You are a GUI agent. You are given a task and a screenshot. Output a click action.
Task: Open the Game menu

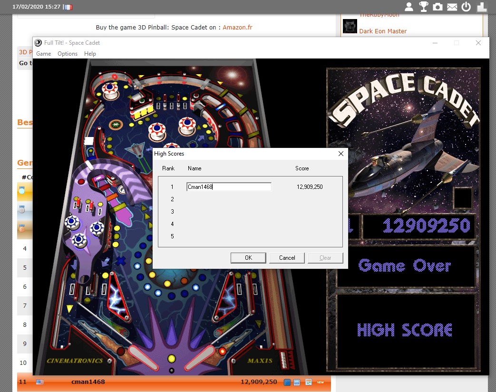point(44,54)
